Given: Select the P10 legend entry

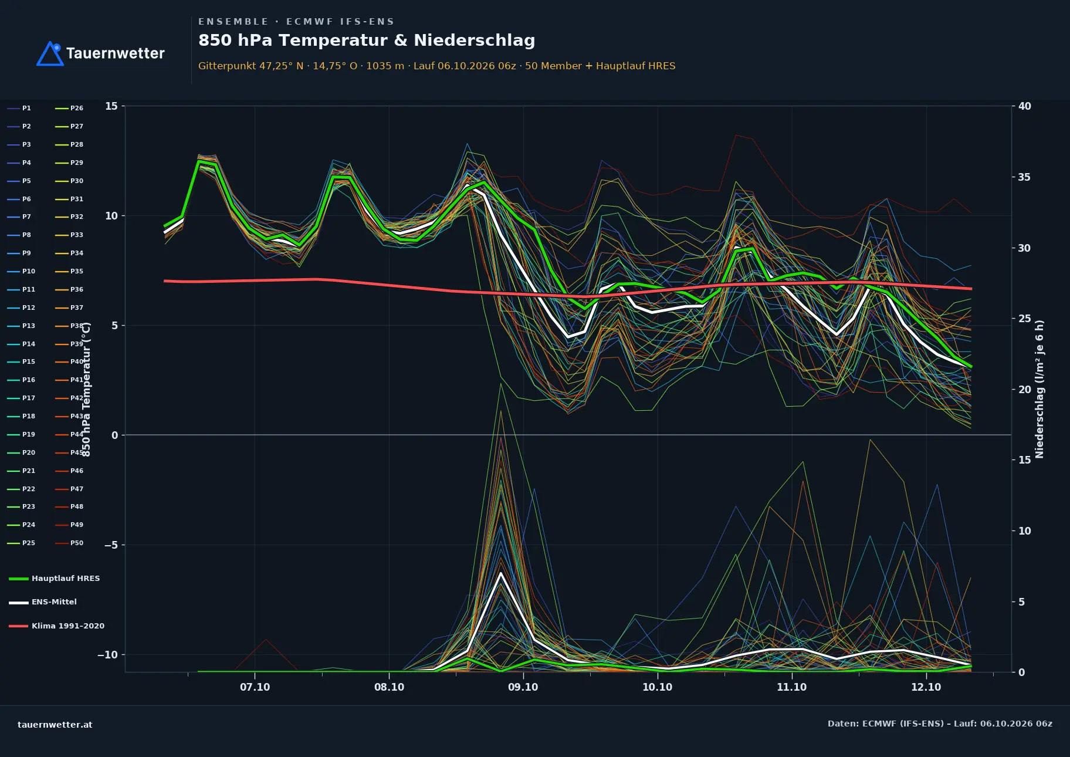Looking at the screenshot, I should click(21, 271).
